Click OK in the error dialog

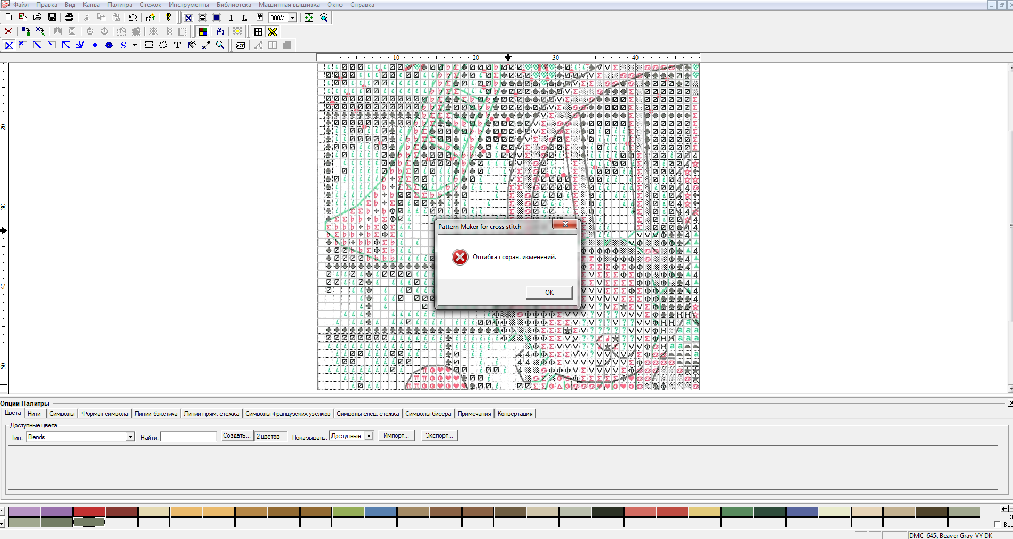click(549, 292)
